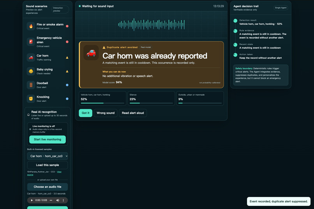
Task: Acknowledge the alert with Got it
Action: (85, 113)
